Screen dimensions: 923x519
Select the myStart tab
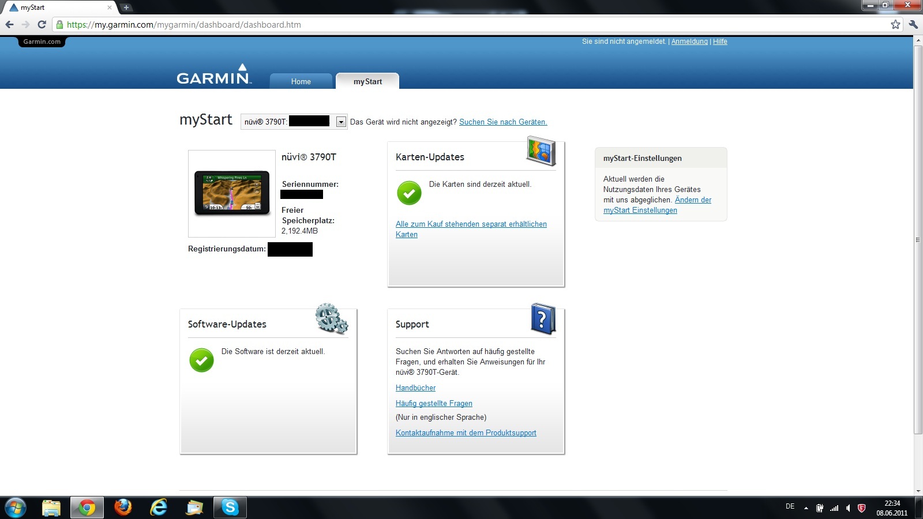tap(367, 81)
